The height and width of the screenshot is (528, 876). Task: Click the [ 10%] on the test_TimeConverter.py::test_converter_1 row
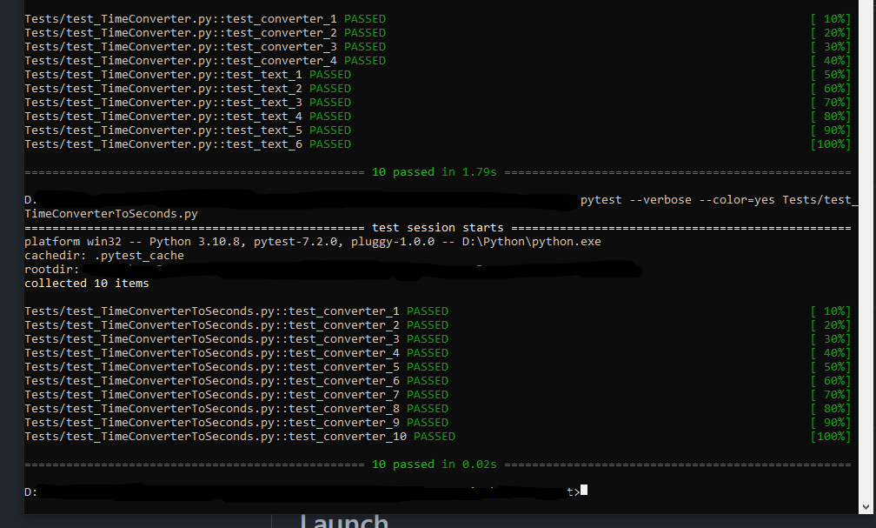[830, 19]
